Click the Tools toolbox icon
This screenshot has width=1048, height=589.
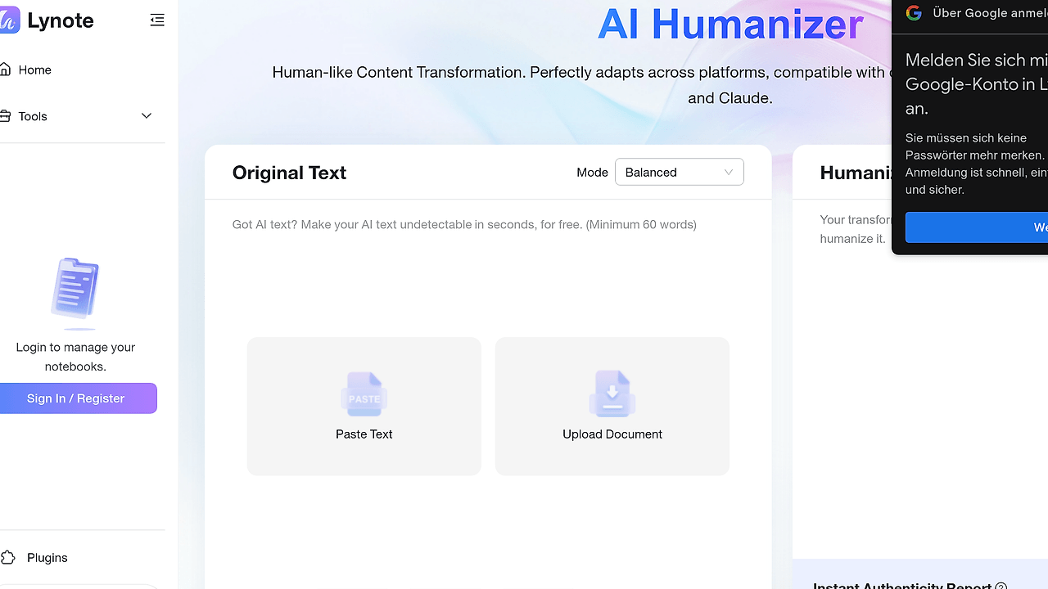click(x=6, y=116)
